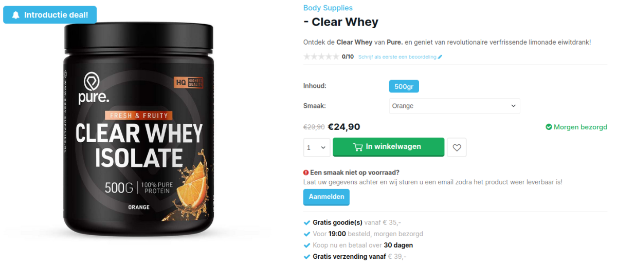The width and height of the screenshot is (617, 267).
Task: Click the Introductie deal! badge
Action: [50, 15]
